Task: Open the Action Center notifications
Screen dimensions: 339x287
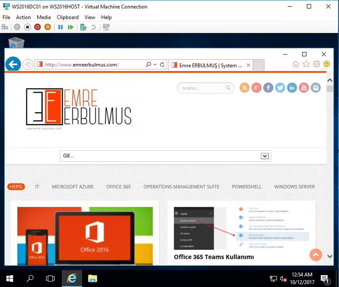Action: 325,279
